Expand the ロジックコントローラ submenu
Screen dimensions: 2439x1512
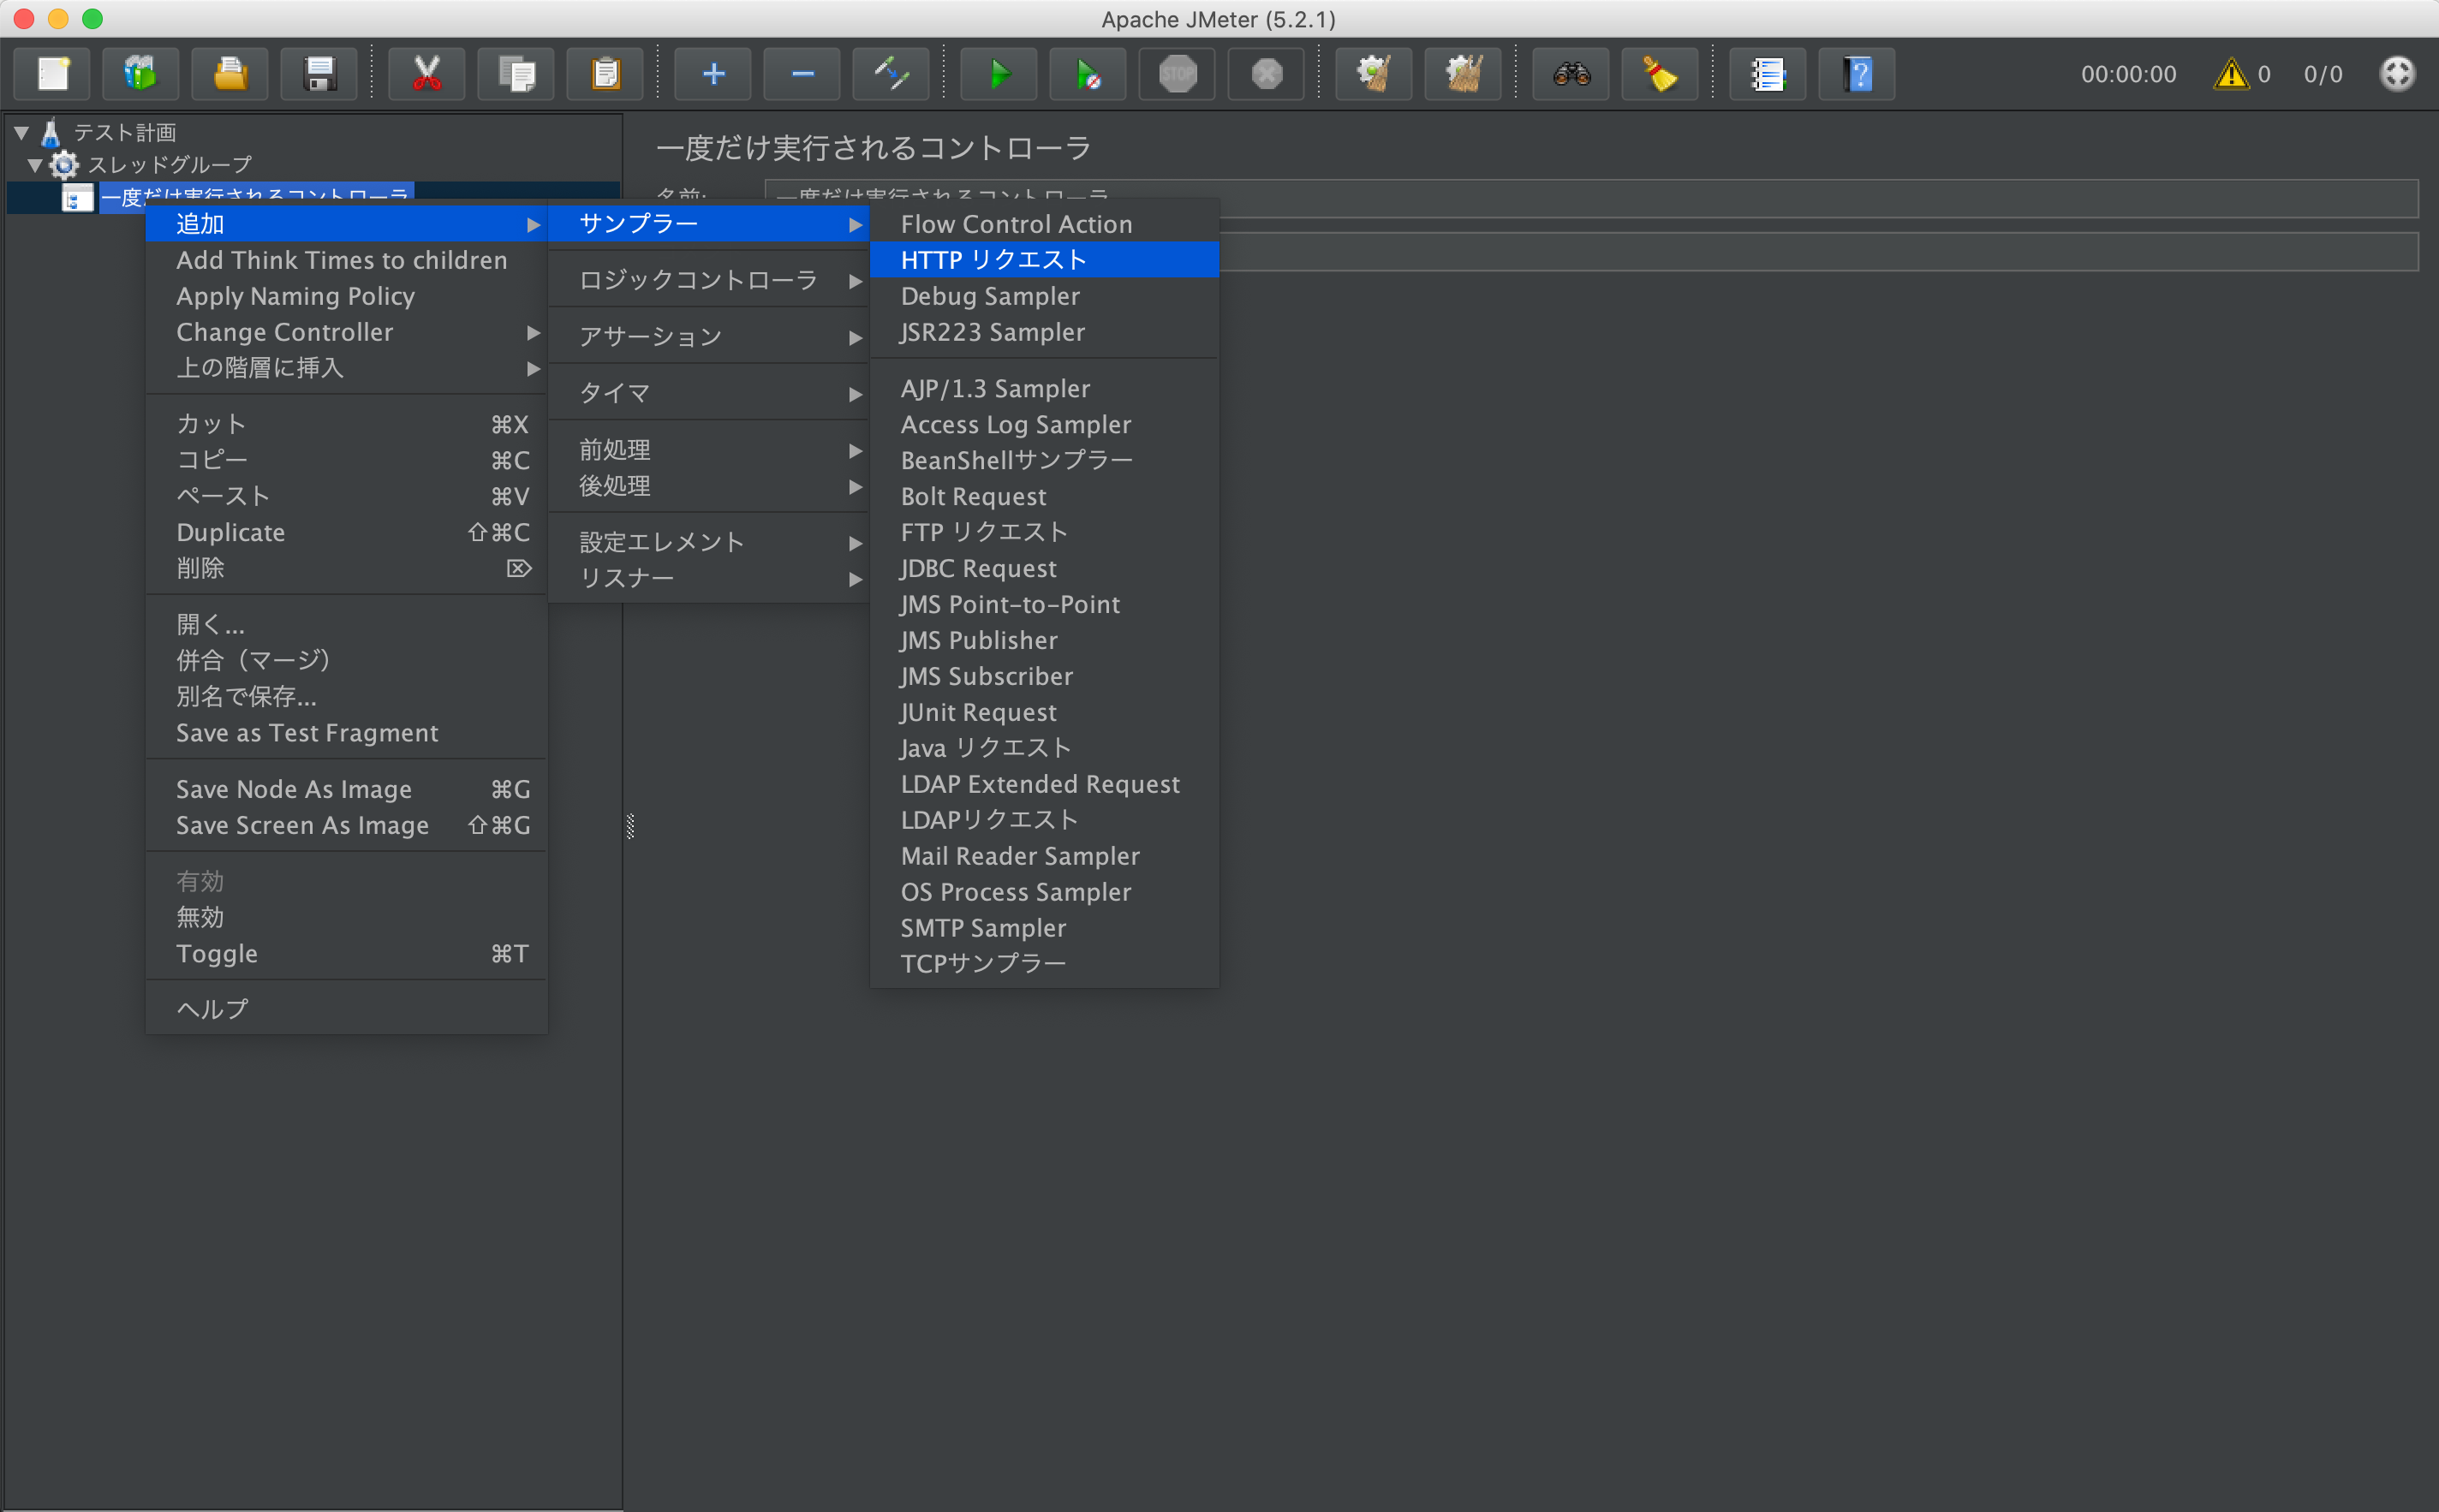708,280
